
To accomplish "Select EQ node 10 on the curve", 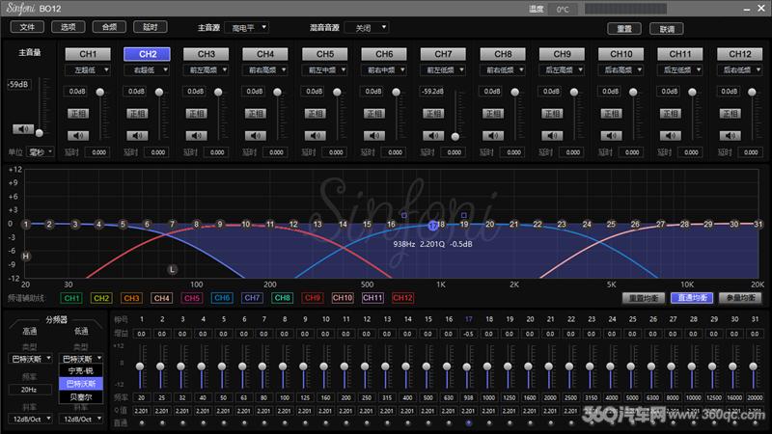I will pos(246,225).
